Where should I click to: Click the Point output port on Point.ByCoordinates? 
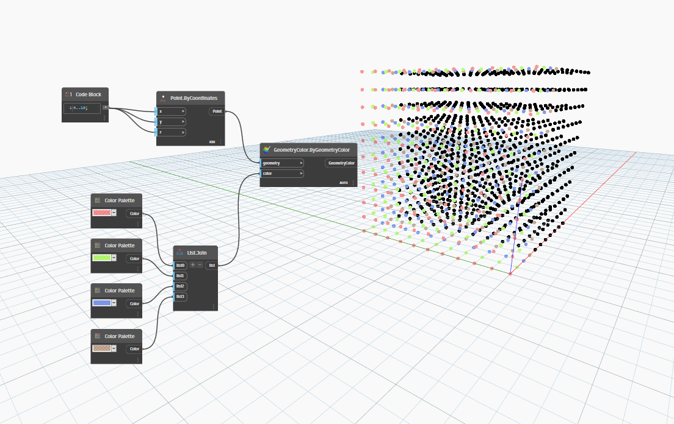tap(217, 111)
